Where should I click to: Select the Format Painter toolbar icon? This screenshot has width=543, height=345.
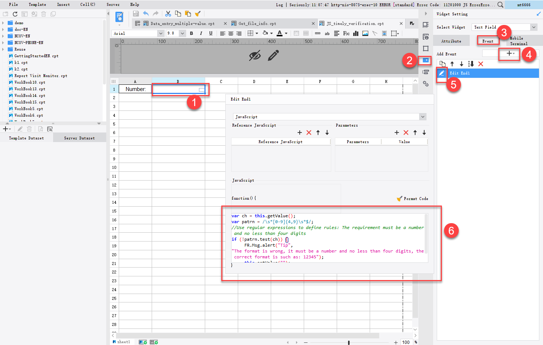198,14
